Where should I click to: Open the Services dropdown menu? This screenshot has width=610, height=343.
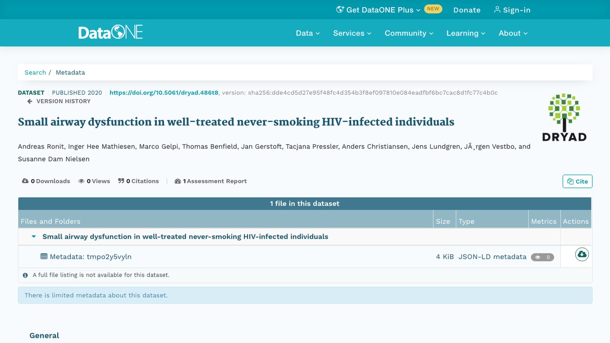point(352,33)
